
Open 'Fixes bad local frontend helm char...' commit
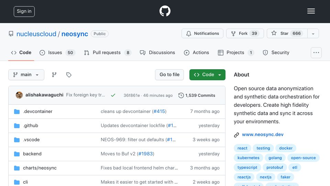[x=139, y=168]
